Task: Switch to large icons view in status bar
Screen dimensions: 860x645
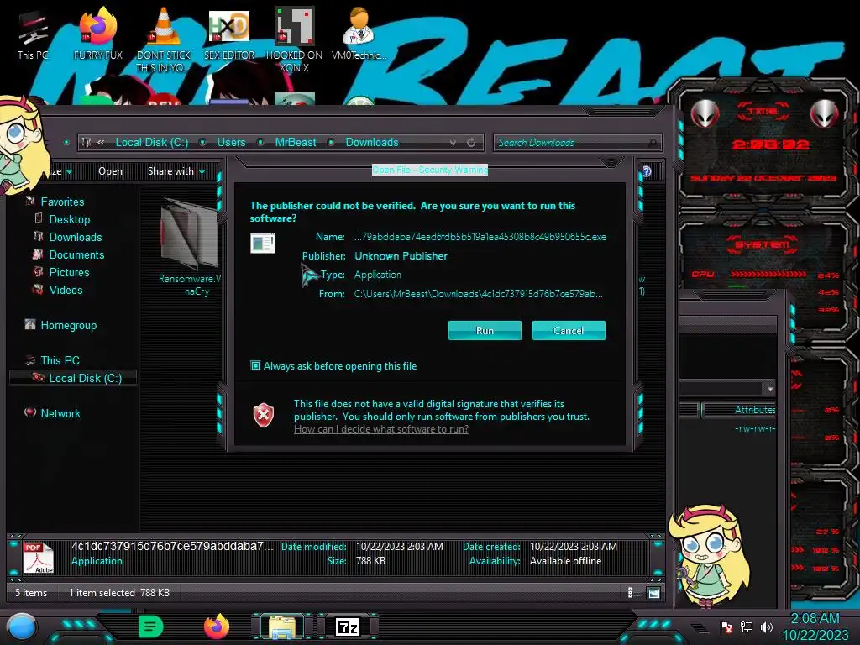Action: click(x=653, y=593)
